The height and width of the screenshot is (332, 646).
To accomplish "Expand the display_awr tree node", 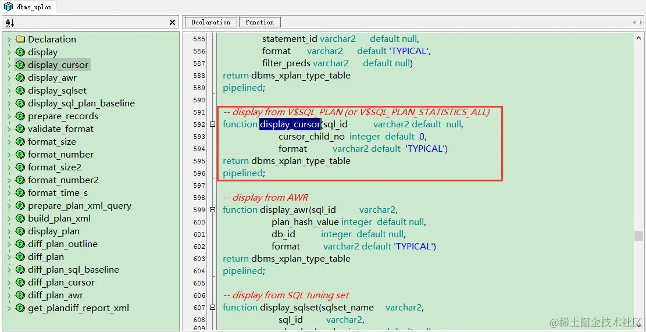I will 9,78.
